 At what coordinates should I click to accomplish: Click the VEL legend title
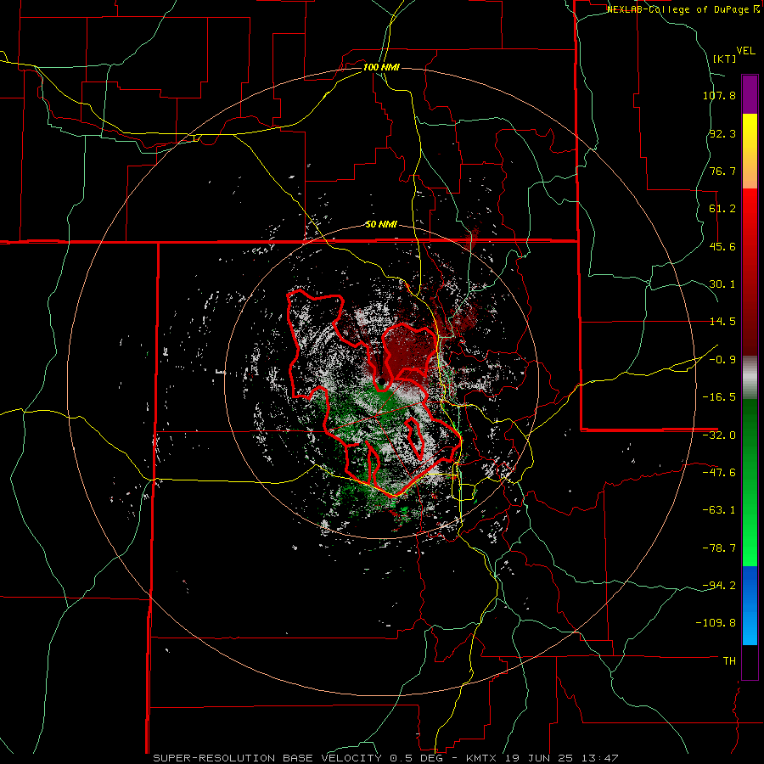pos(745,51)
